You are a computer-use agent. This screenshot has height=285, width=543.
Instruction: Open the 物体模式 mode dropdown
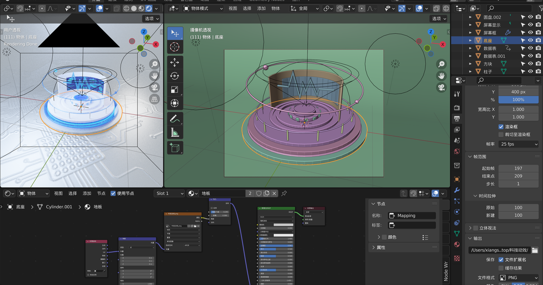click(203, 8)
